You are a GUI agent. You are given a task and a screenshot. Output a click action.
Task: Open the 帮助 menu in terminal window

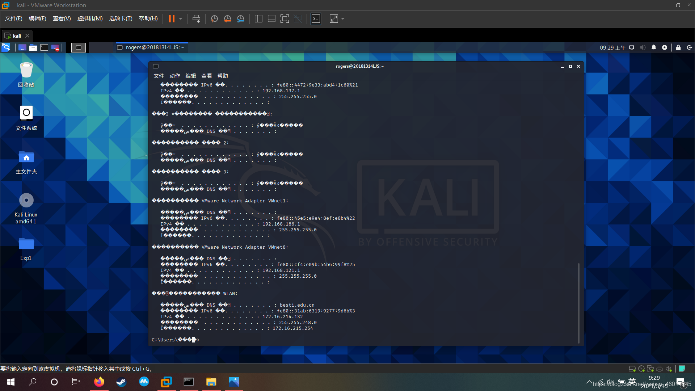[x=223, y=76]
